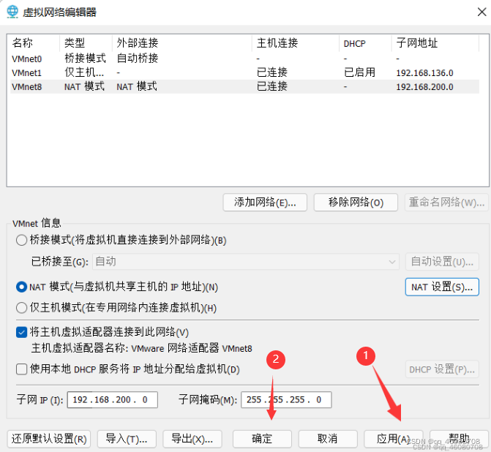Screen dimensions: 491x452
Task: Click 自动桥接 cell in VMnet0 row
Action: [x=138, y=59]
